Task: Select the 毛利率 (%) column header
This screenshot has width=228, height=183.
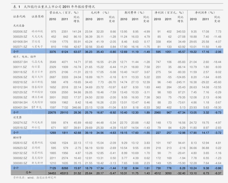Action: point(100,13)
